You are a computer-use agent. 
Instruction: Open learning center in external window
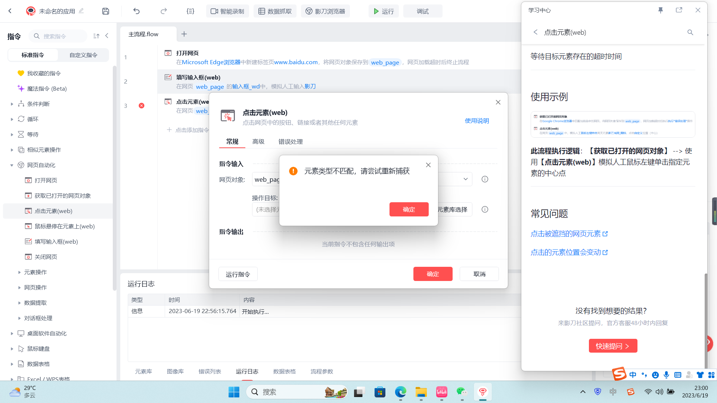[679, 10]
